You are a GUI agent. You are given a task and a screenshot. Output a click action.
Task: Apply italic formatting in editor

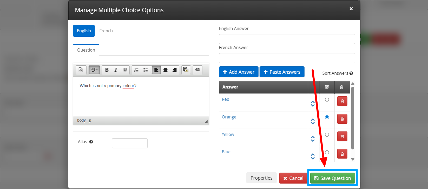click(x=116, y=70)
